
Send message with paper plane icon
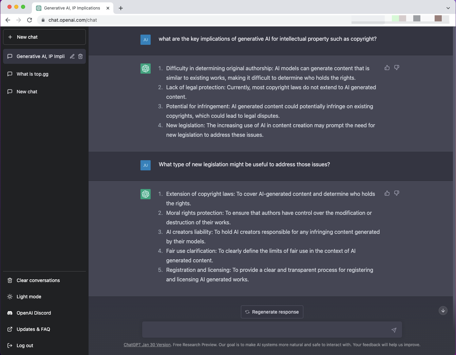(394, 330)
